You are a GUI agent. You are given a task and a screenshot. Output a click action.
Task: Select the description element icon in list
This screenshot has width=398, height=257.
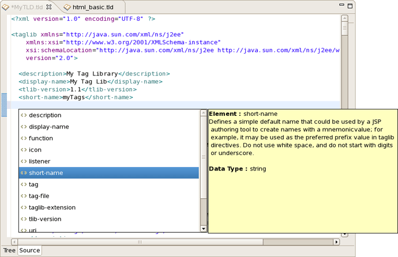pyautogui.click(x=24, y=115)
